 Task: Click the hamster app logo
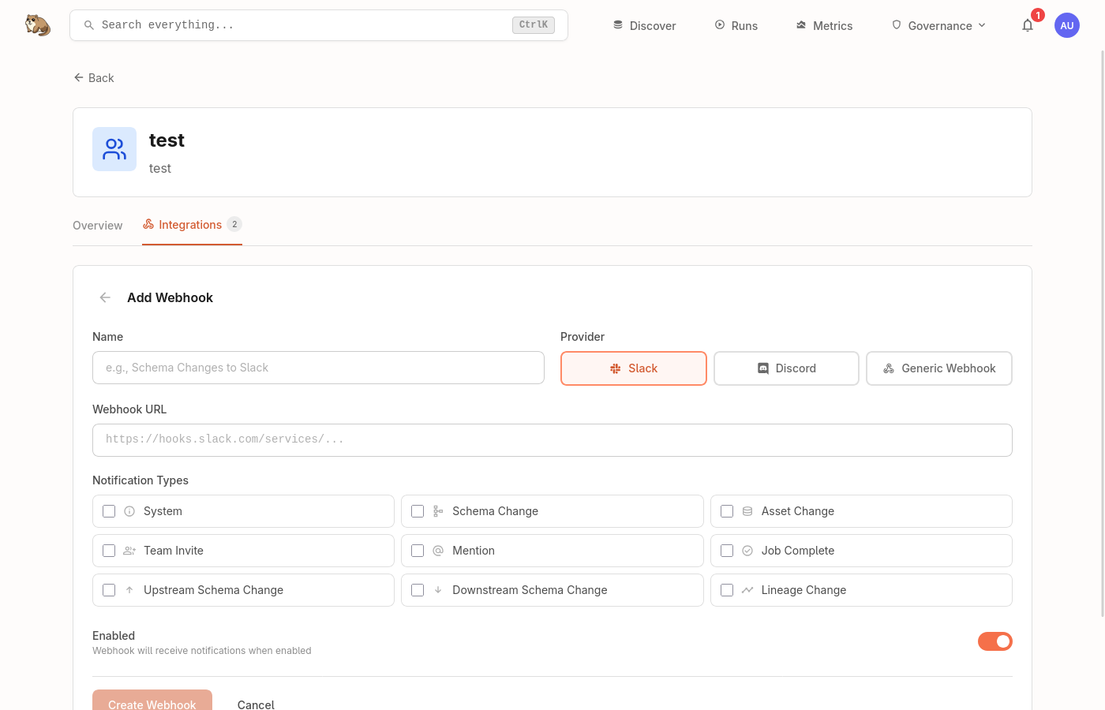(37, 24)
